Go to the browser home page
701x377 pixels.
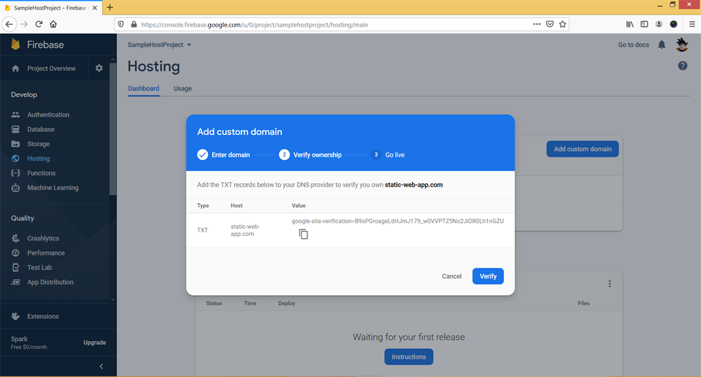point(53,24)
